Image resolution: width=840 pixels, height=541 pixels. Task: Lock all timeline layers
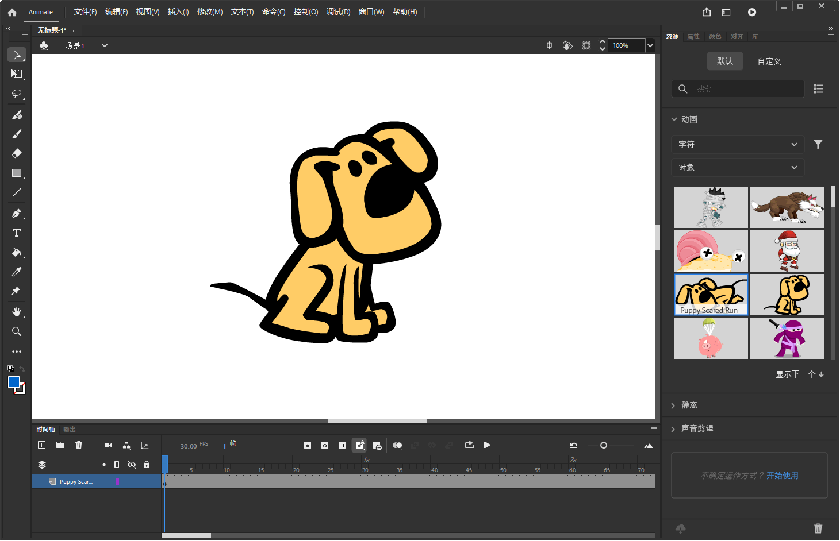(x=147, y=465)
